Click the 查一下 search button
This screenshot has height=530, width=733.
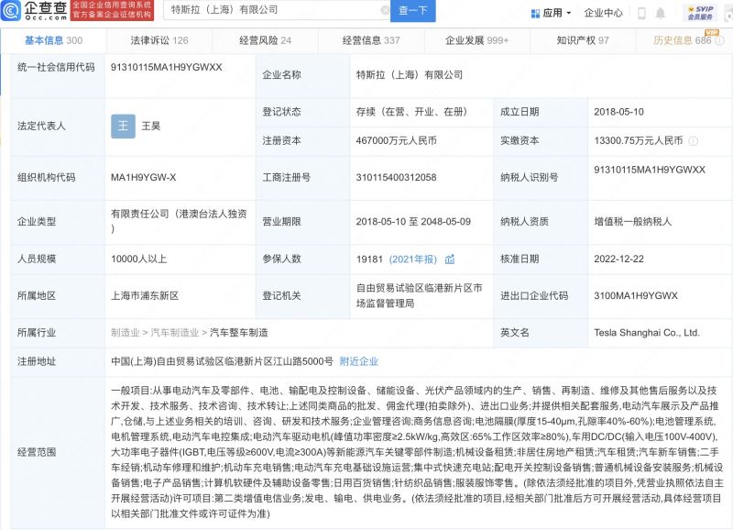tap(413, 10)
